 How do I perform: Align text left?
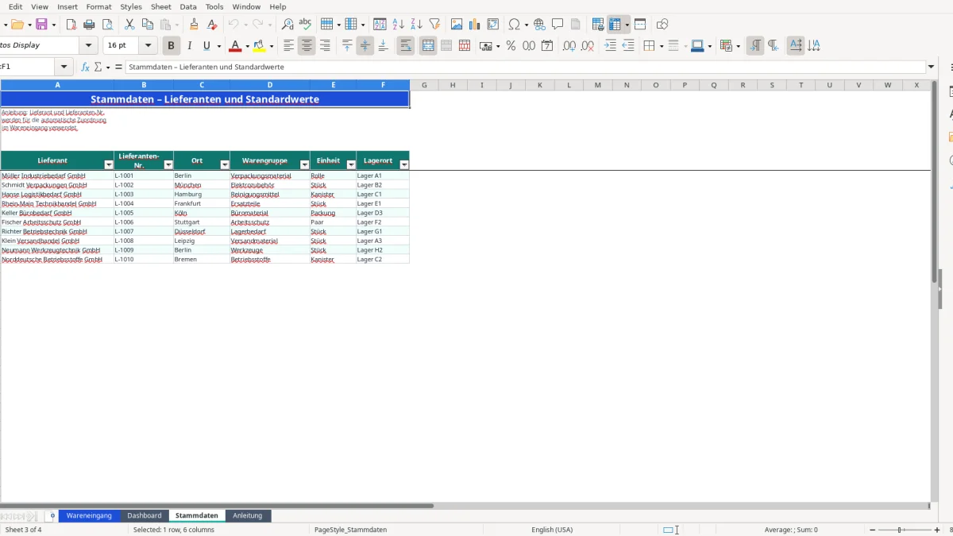(x=289, y=46)
